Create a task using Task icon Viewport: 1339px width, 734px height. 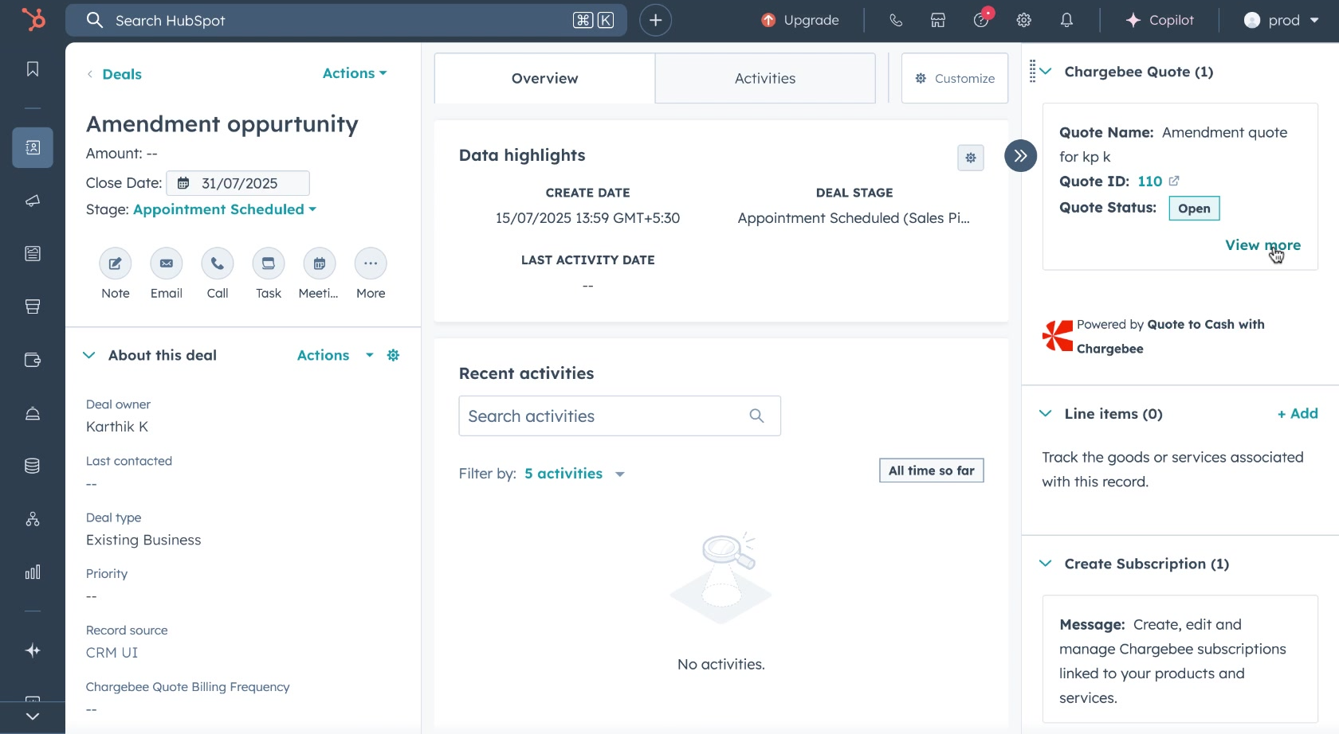[268, 264]
